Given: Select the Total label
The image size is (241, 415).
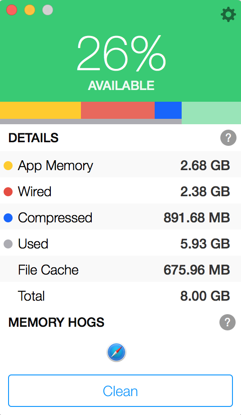Looking at the screenshot, I should [x=31, y=296].
